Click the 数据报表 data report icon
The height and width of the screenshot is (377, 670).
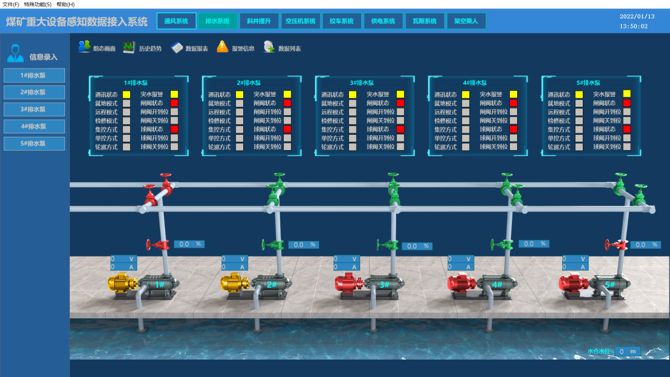177,48
